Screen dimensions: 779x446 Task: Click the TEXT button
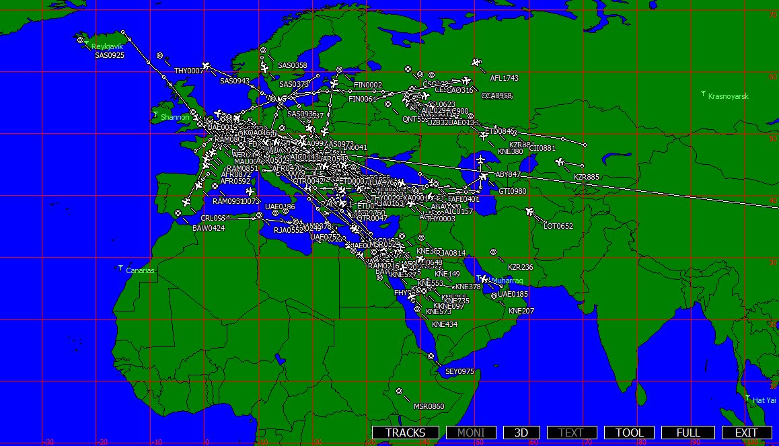coord(572,433)
